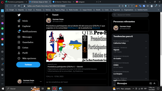Open Perfil in Twitter navigation
The width and height of the screenshot is (162, 91).
pyautogui.click(x=23, y=53)
